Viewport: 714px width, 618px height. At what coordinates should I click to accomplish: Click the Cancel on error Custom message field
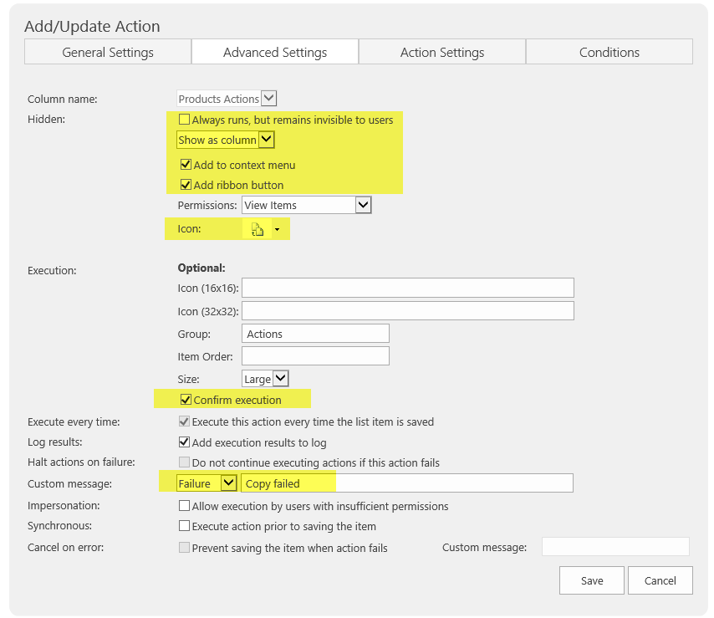[615, 547]
